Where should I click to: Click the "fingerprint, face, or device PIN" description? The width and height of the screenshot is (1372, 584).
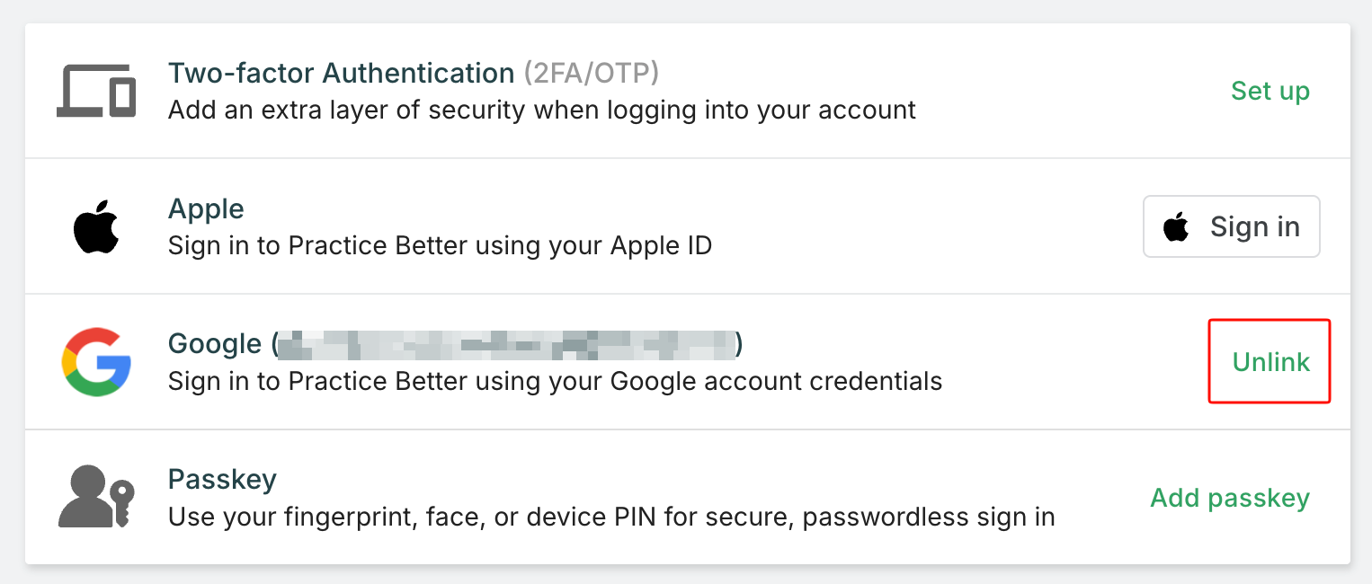(611, 517)
